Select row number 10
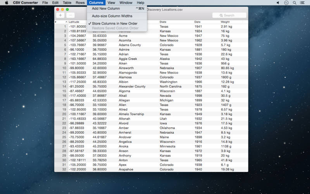 [x=64, y=68]
